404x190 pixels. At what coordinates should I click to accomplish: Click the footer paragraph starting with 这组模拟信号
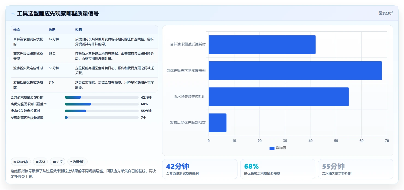tap(83, 174)
